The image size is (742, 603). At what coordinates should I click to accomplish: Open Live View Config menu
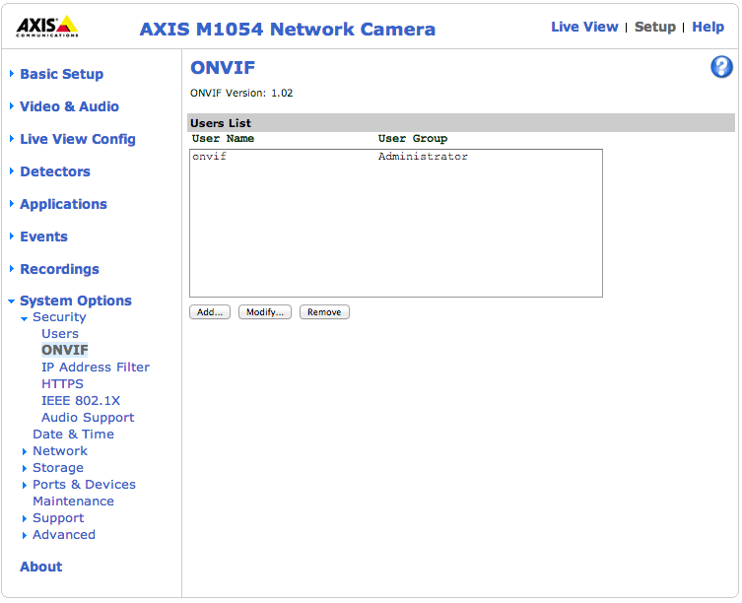coord(78,139)
